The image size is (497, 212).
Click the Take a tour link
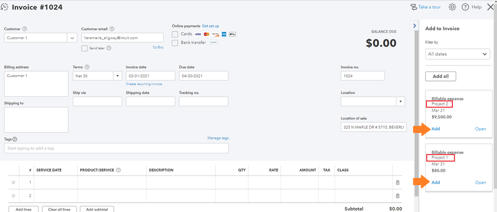click(429, 7)
